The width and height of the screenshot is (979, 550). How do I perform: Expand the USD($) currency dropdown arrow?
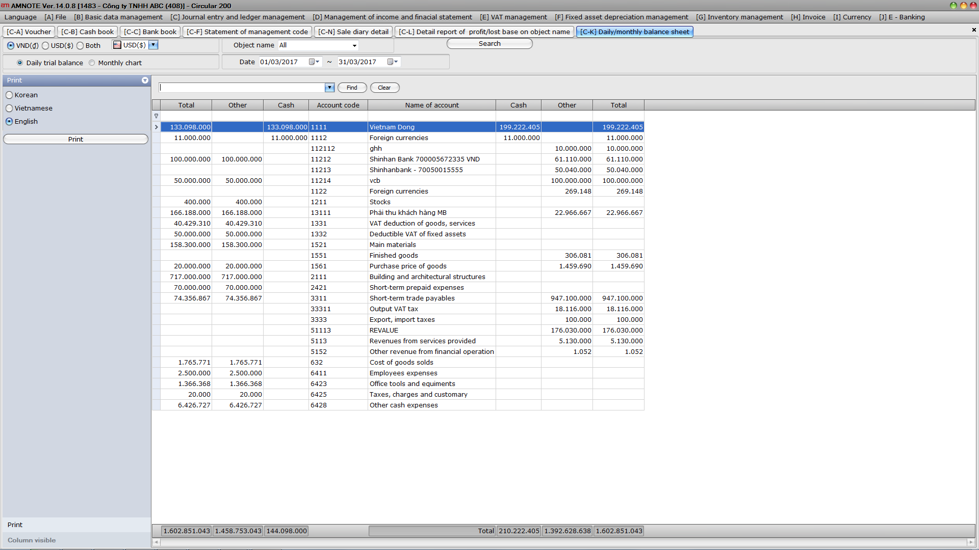[x=153, y=45]
